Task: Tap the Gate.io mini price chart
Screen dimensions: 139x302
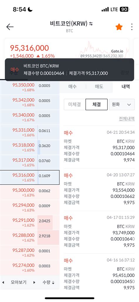Action: 104,49
